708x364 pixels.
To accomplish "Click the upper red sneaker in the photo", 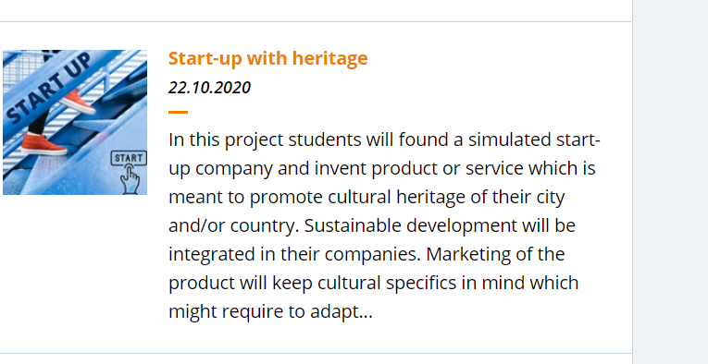I will click(x=77, y=102).
